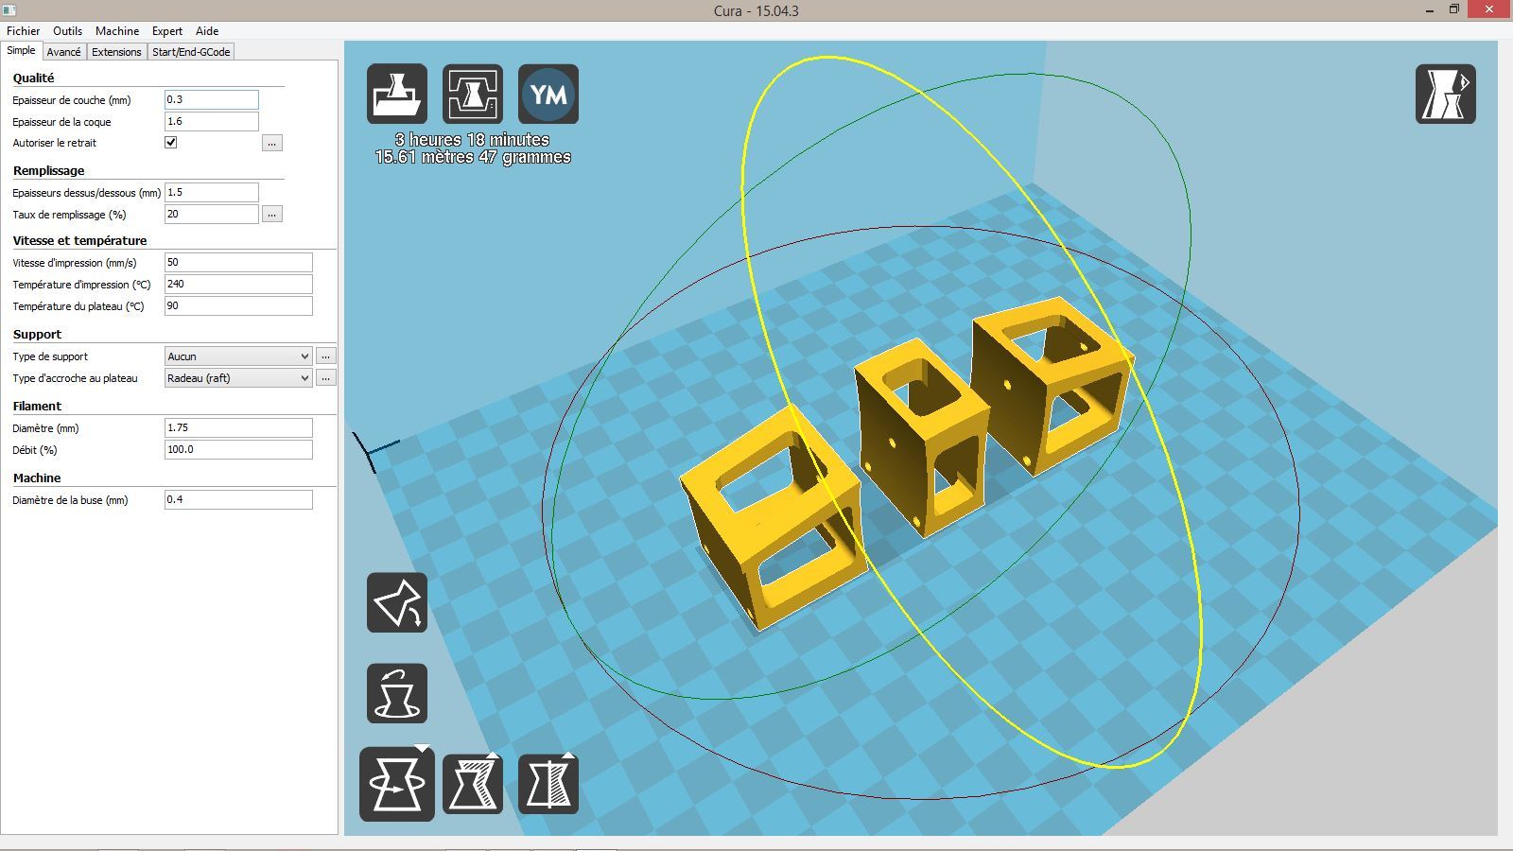This screenshot has height=851, width=1513.
Task: Click the Débit percentage field
Action: click(238, 450)
